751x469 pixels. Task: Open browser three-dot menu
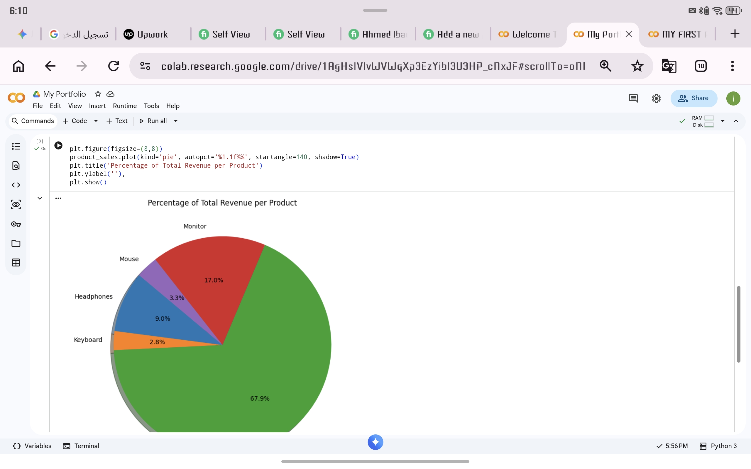(733, 66)
